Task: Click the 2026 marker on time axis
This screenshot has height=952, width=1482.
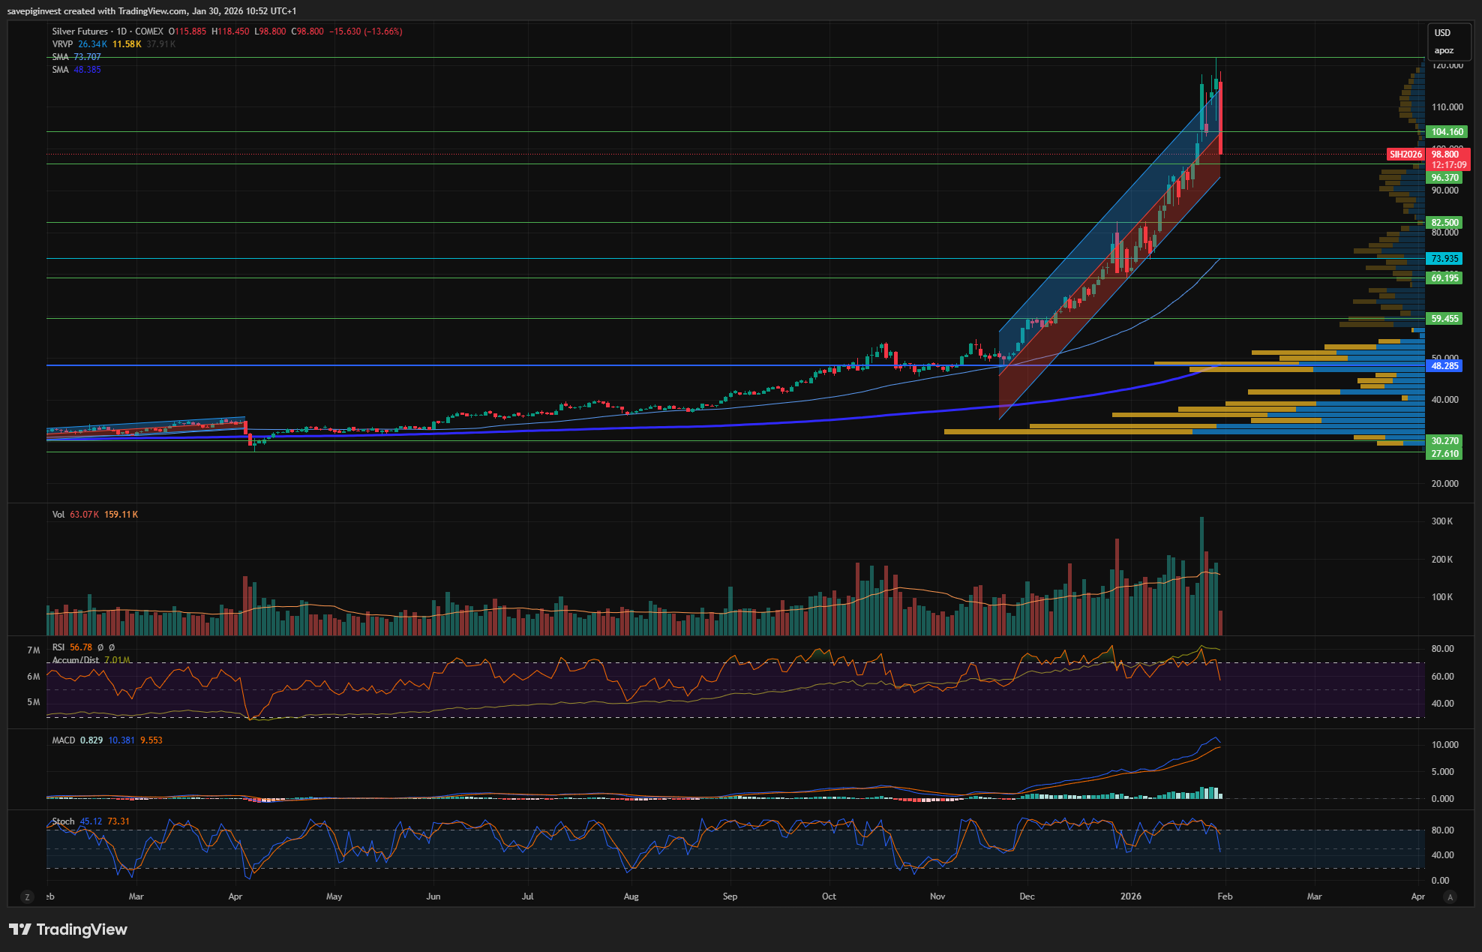Action: pyautogui.click(x=1130, y=896)
